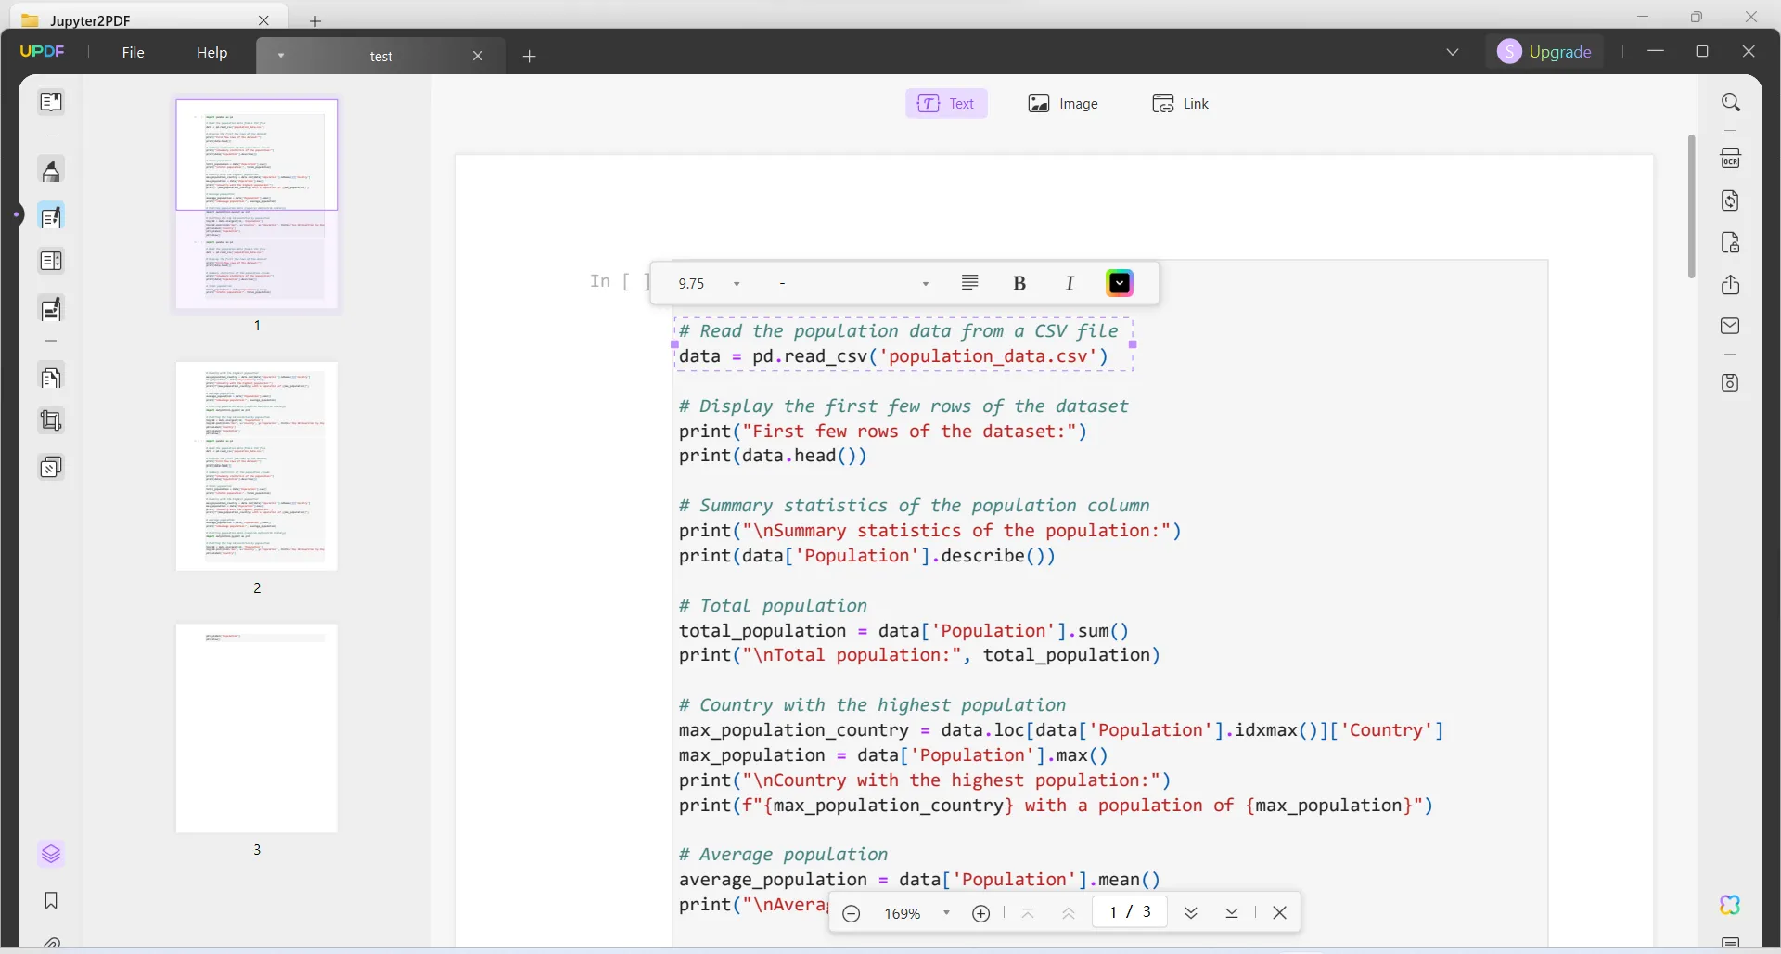Go to the next page arrow

click(1191, 913)
